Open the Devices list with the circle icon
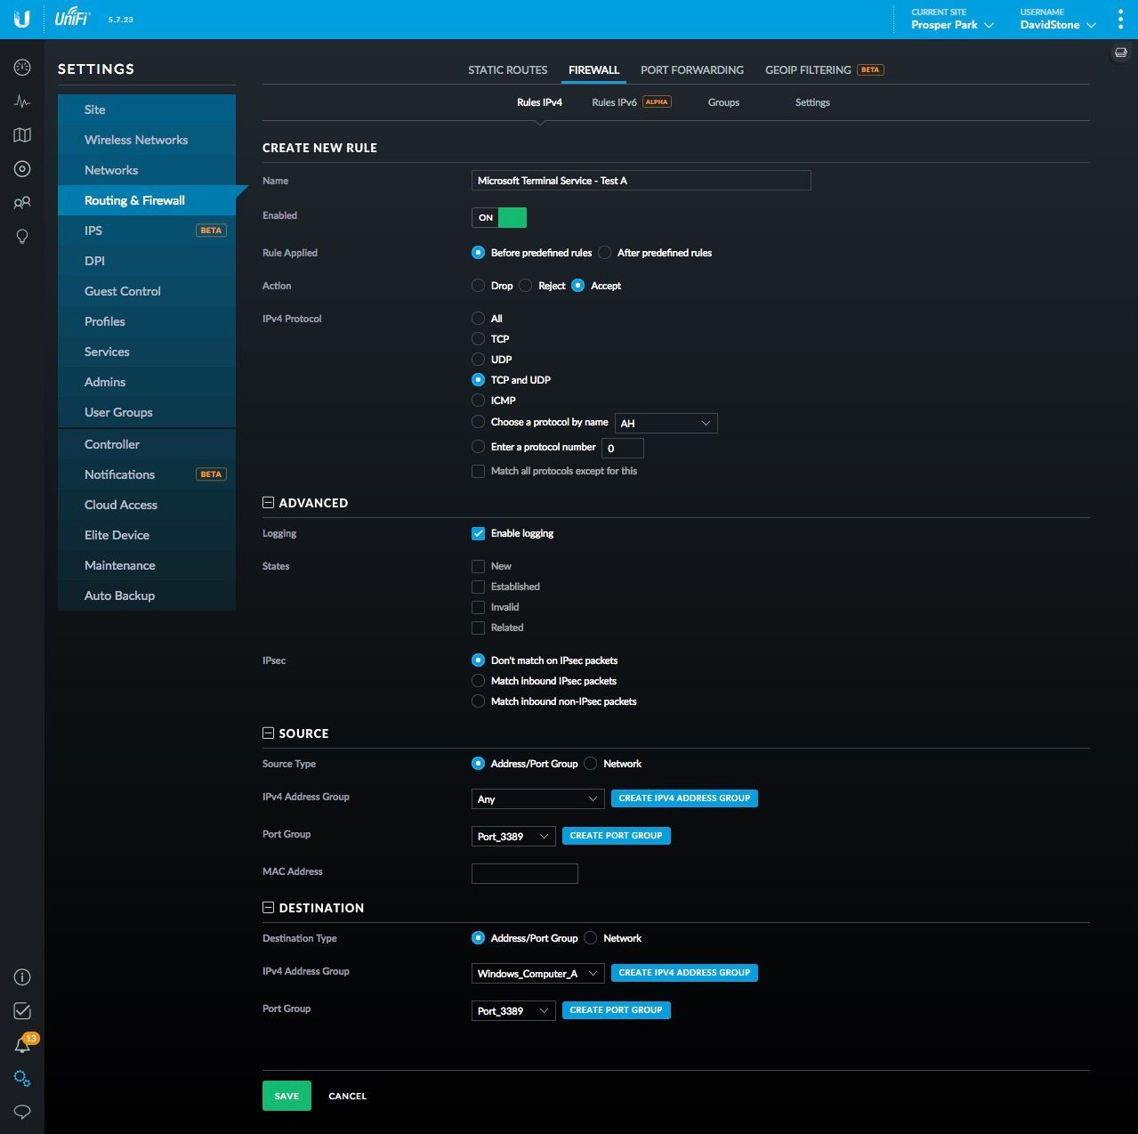 (22, 168)
